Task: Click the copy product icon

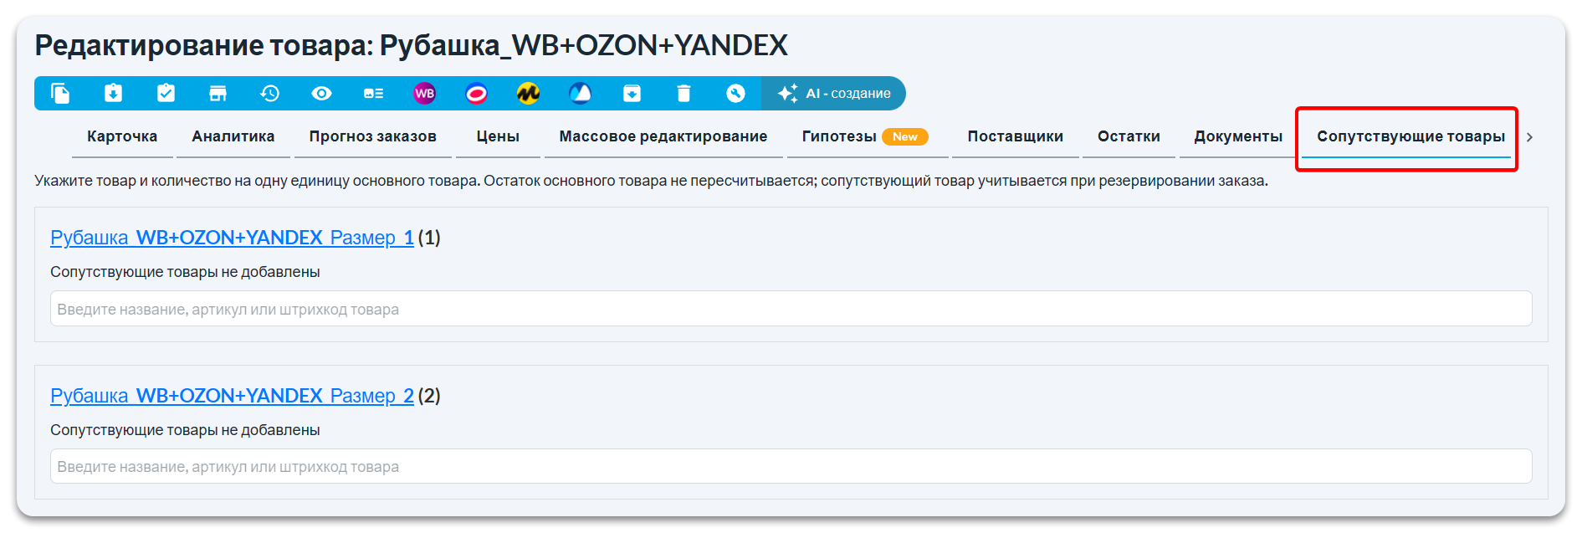Action: point(60,94)
